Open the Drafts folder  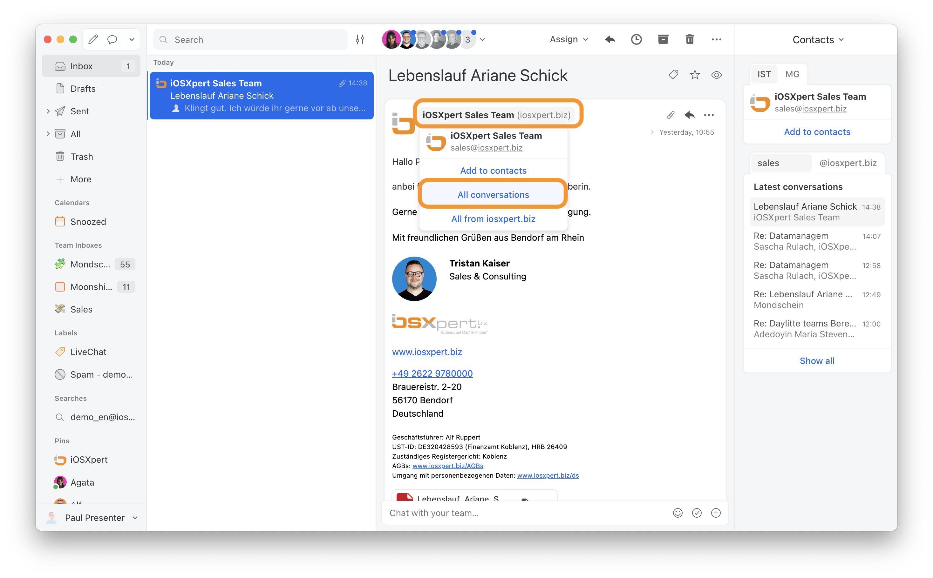[91, 89]
